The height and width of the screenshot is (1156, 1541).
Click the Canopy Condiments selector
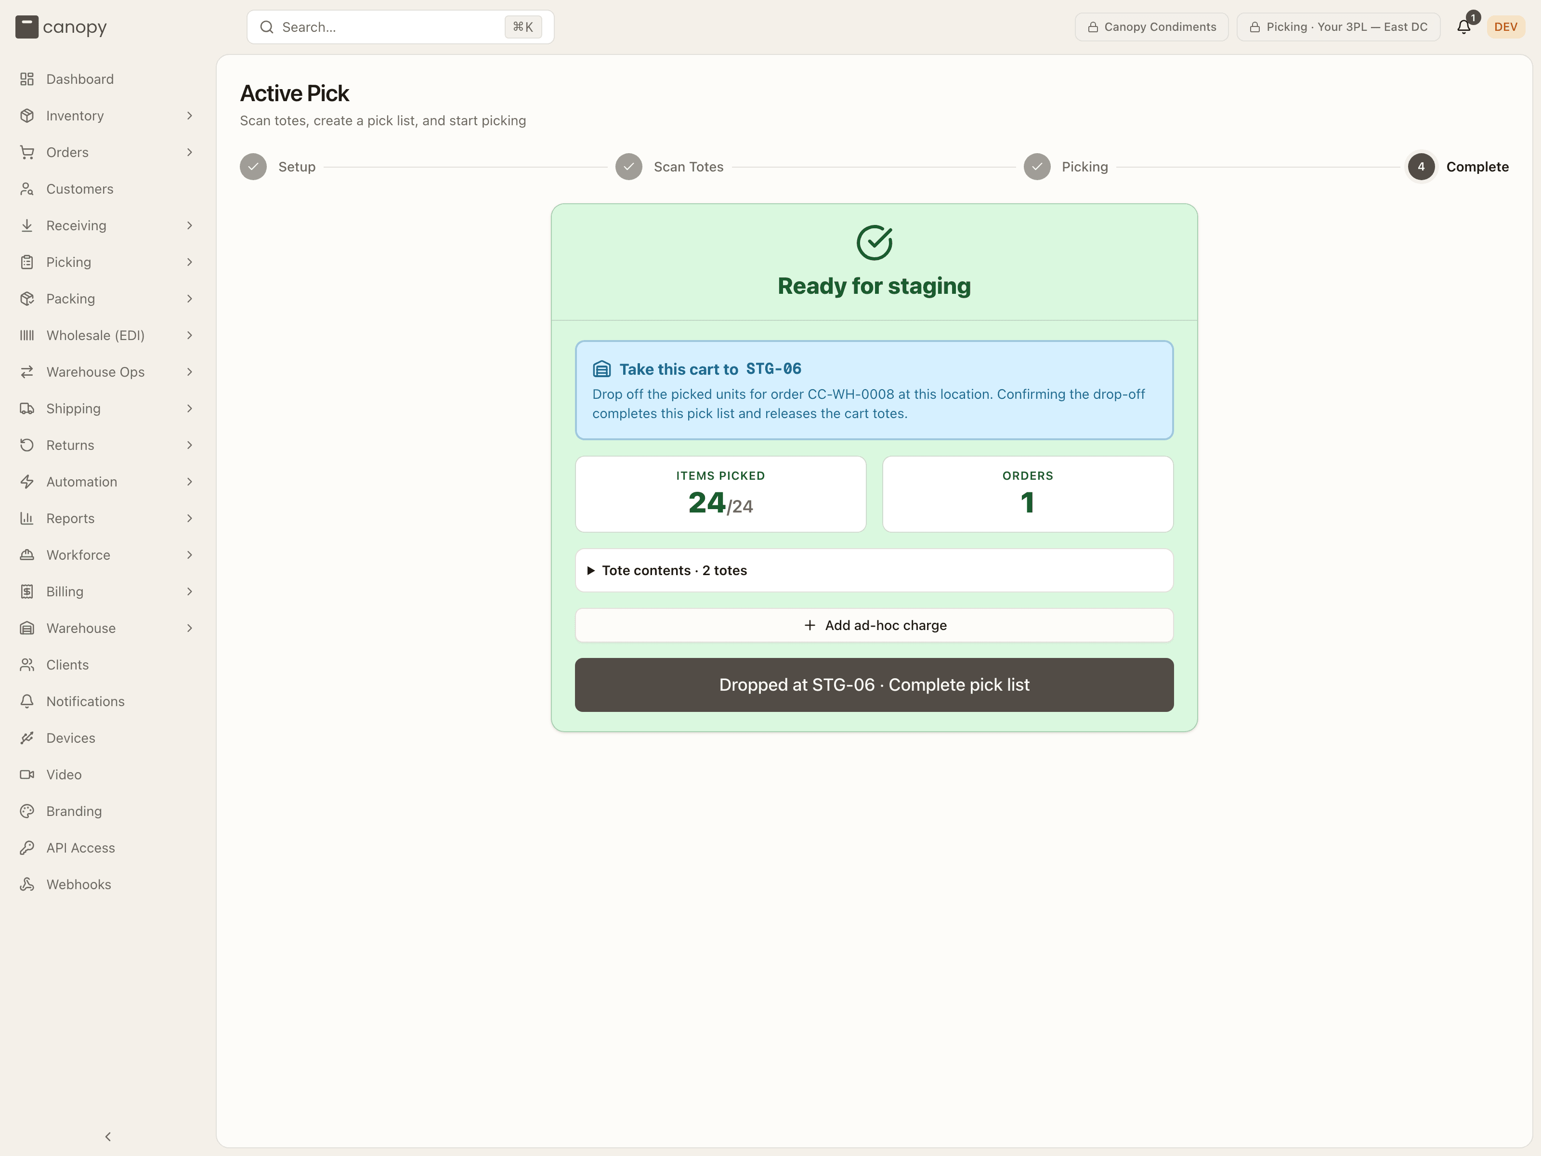pos(1151,27)
